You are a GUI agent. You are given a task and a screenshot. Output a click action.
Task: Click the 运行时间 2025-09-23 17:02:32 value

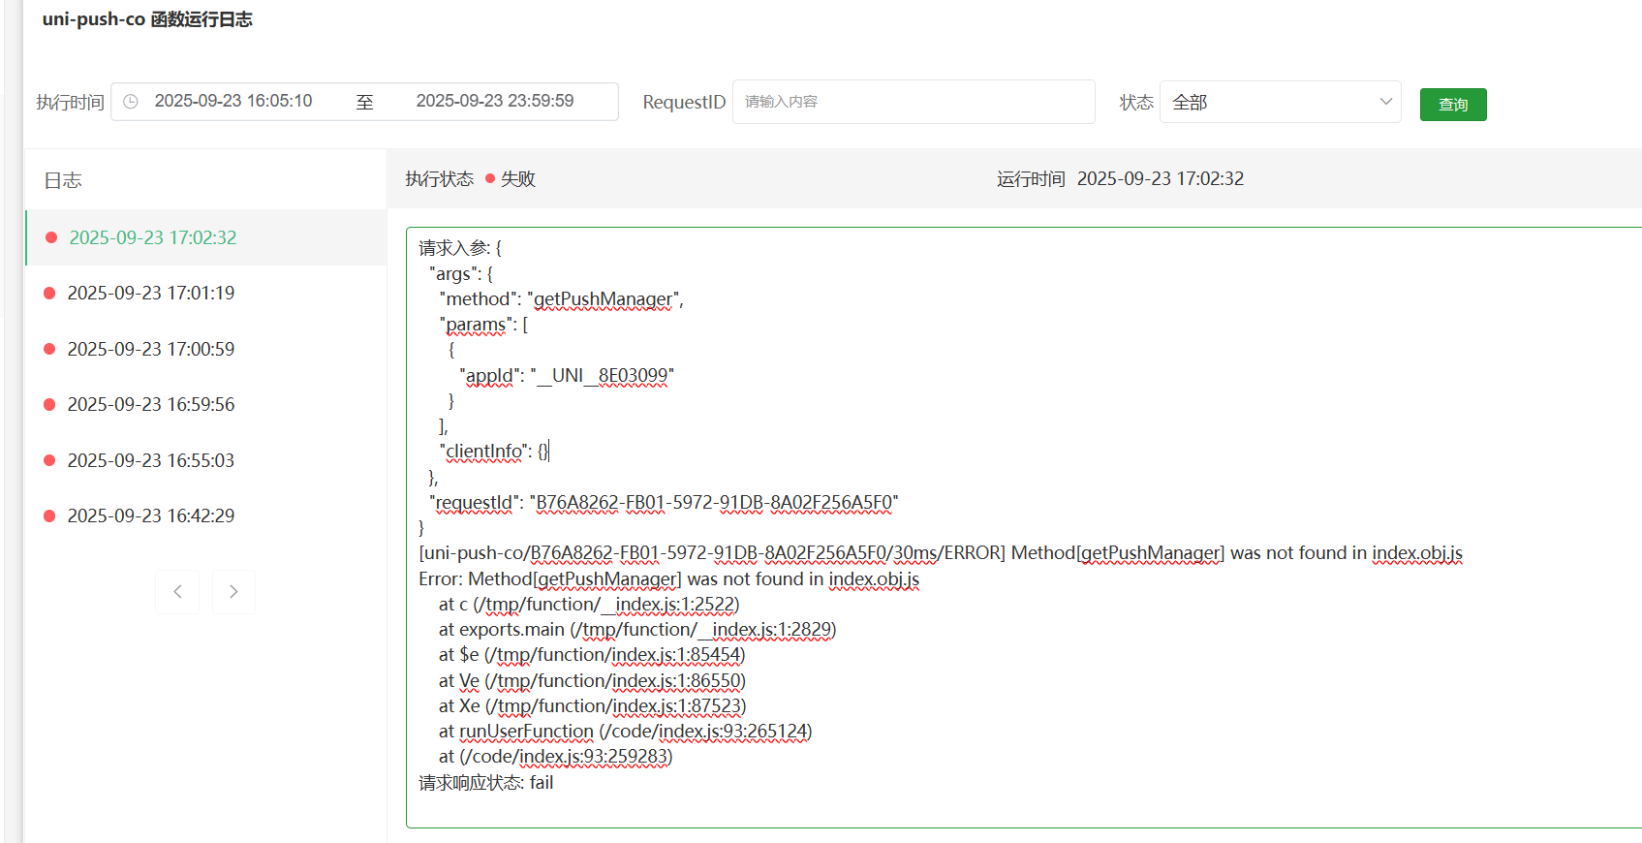1161,178
